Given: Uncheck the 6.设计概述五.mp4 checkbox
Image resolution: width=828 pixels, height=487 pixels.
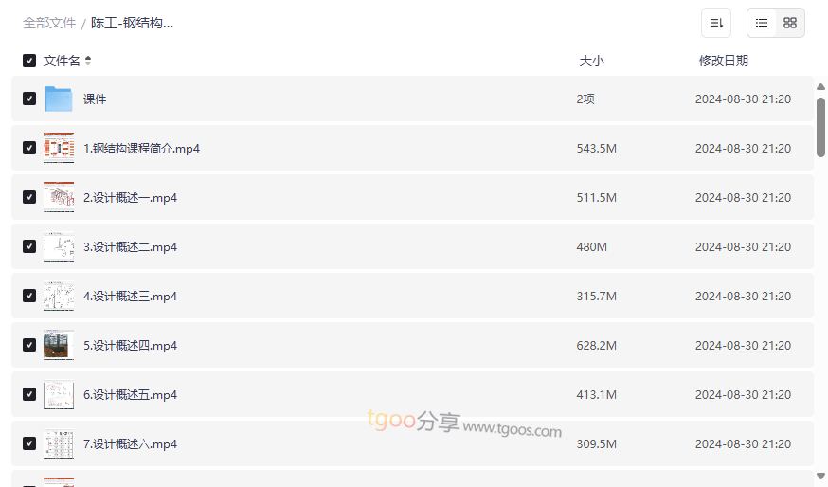Looking at the screenshot, I should [29, 394].
